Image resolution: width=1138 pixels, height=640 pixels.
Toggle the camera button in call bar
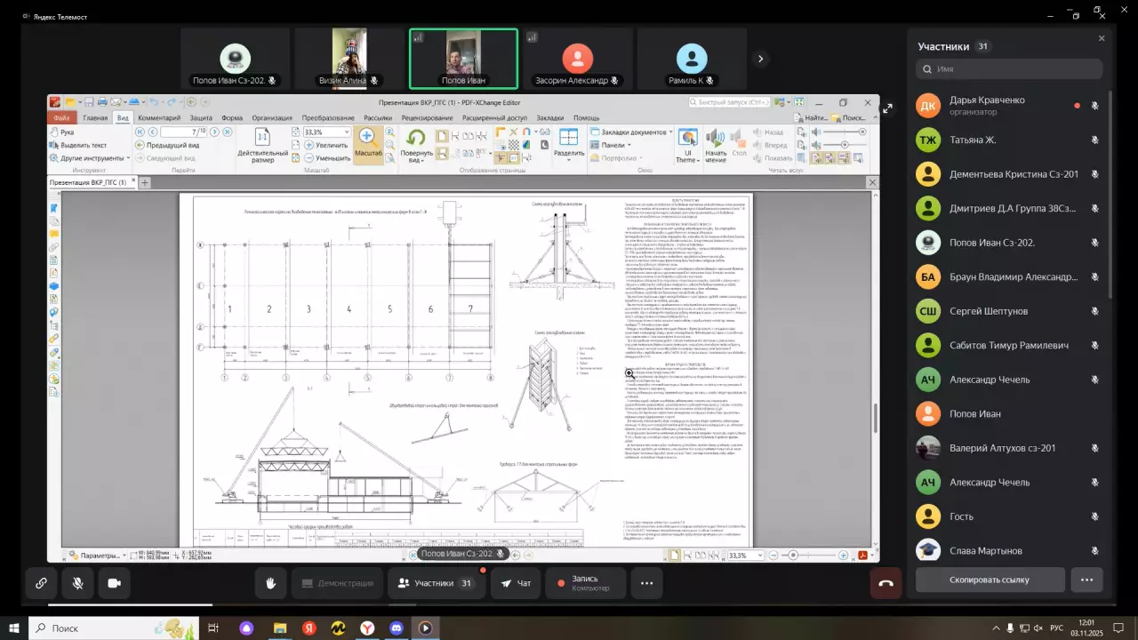(114, 583)
